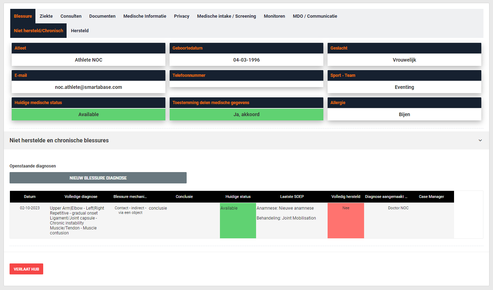The image size is (493, 290).
Task: Click the green Available status cell in table
Action: pyautogui.click(x=238, y=220)
